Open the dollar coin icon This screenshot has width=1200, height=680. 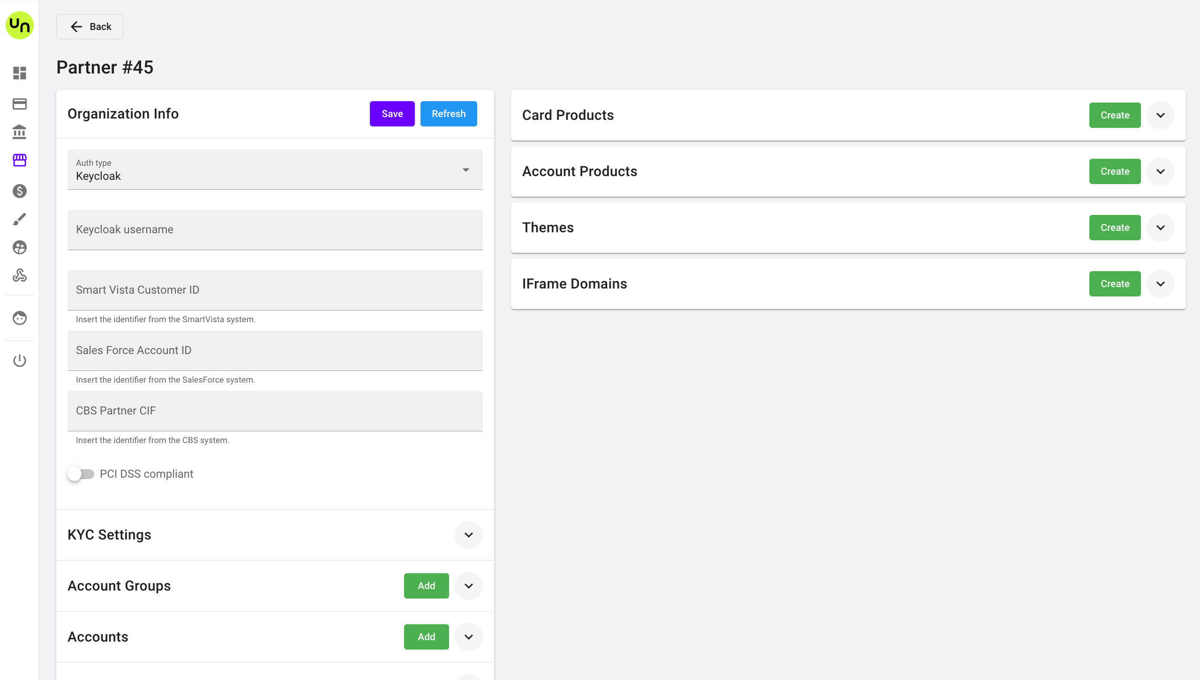20,191
